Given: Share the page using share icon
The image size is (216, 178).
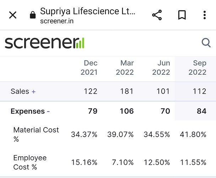Looking at the screenshot, I should point(157,15).
